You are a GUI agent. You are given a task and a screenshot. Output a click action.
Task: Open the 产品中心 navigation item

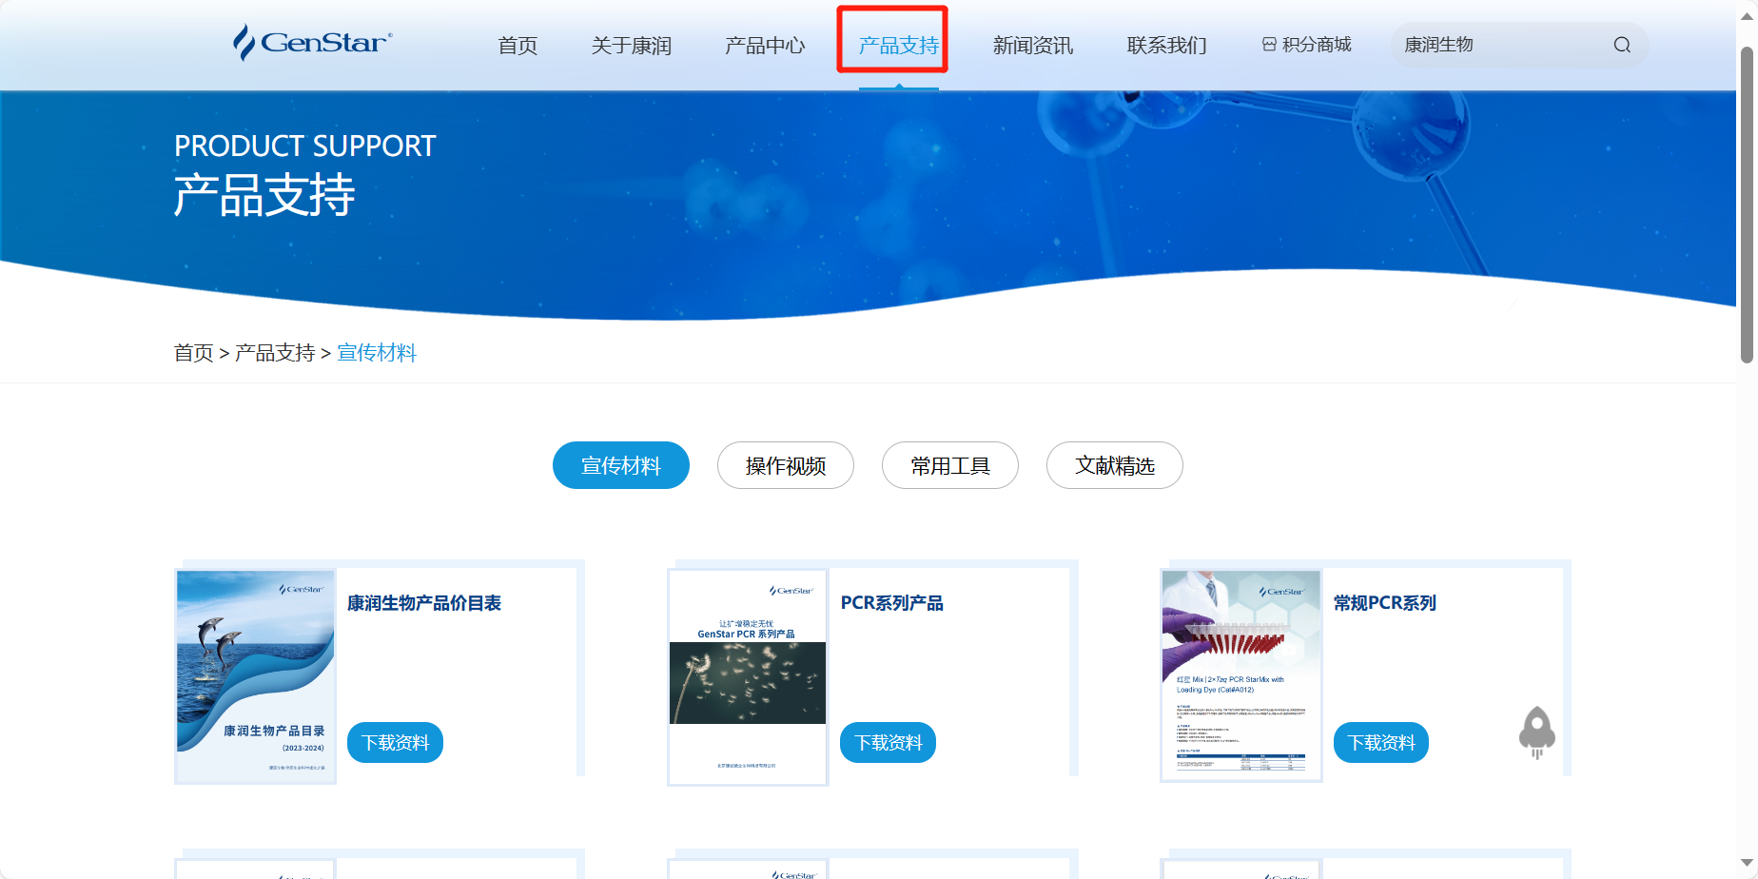tap(764, 46)
